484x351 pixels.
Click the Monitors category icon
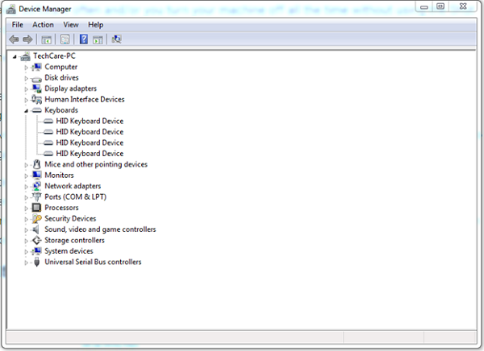(36, 175)
